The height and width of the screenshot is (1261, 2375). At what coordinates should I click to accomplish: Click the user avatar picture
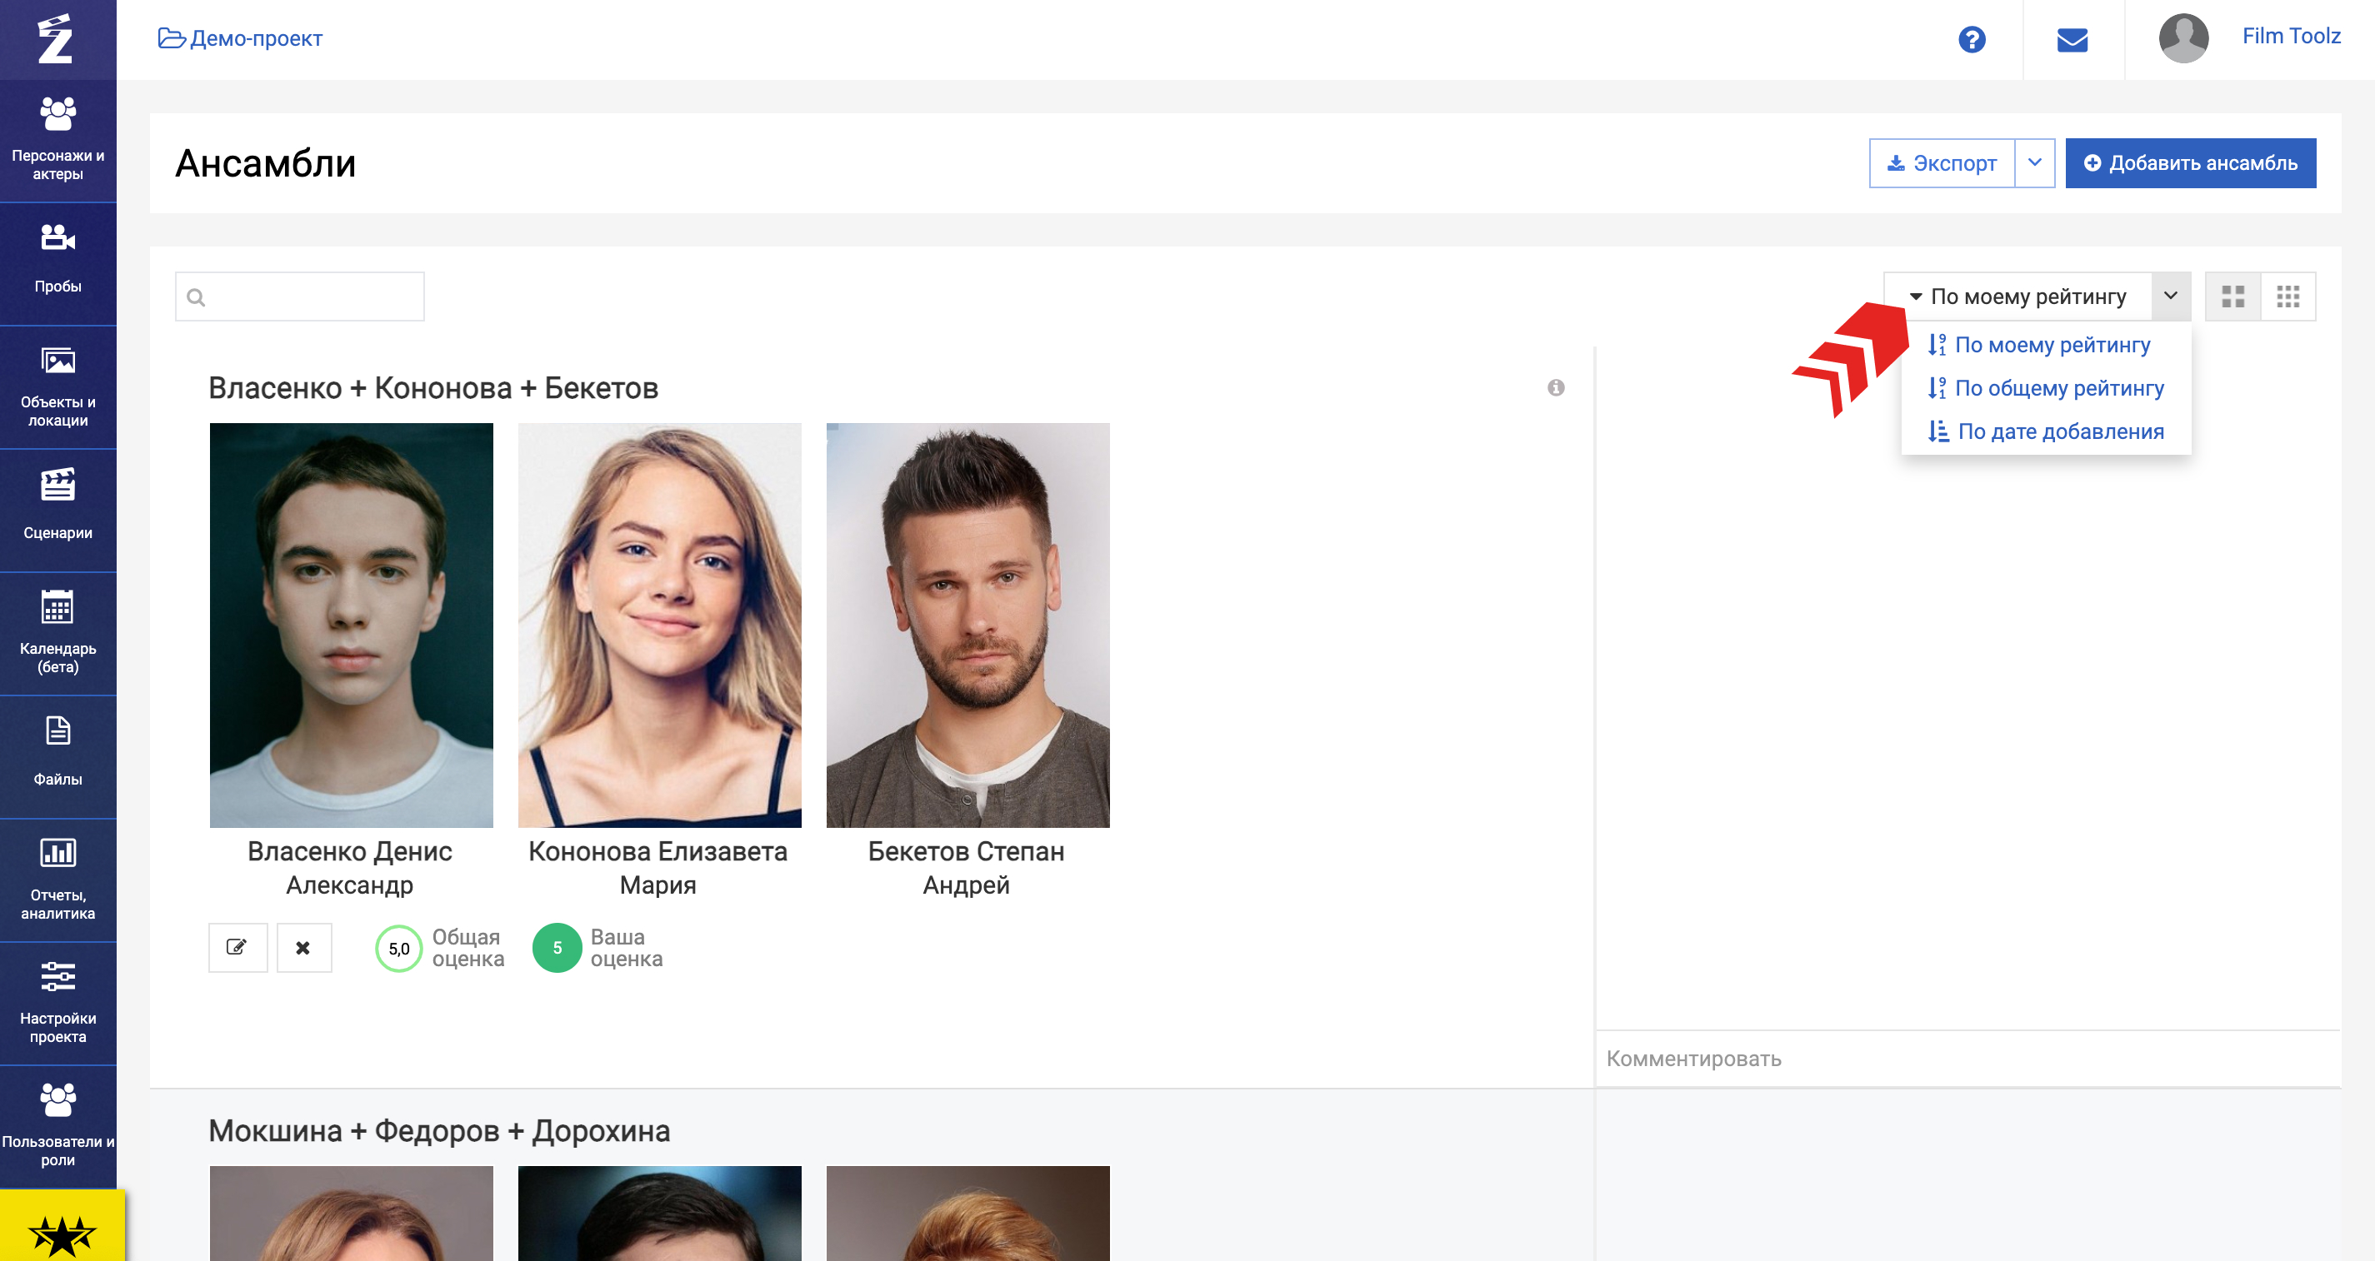(x=2183, y=38)
